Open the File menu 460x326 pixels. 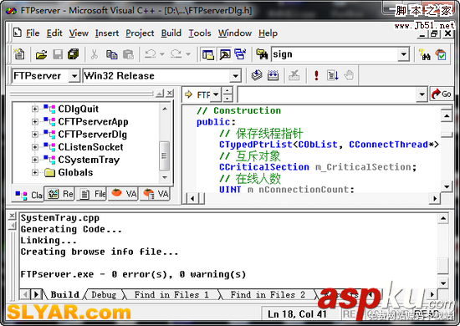[33, 33]
